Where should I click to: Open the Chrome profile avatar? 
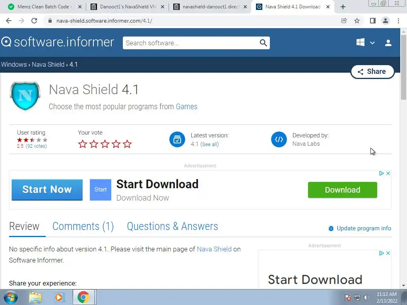386,21
